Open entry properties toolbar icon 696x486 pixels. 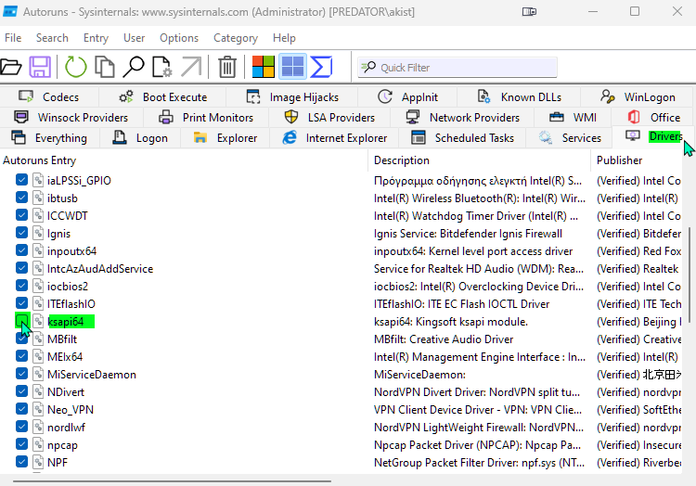pyautogui.click(x=162, y=67)
